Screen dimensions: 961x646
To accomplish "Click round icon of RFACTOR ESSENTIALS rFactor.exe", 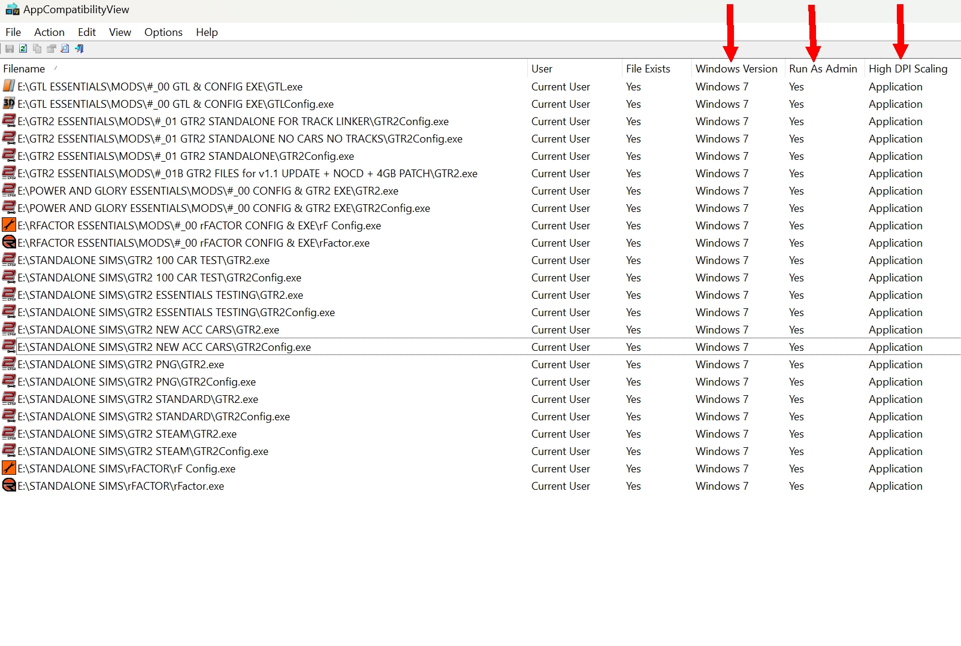I will [x=9, y=242].
